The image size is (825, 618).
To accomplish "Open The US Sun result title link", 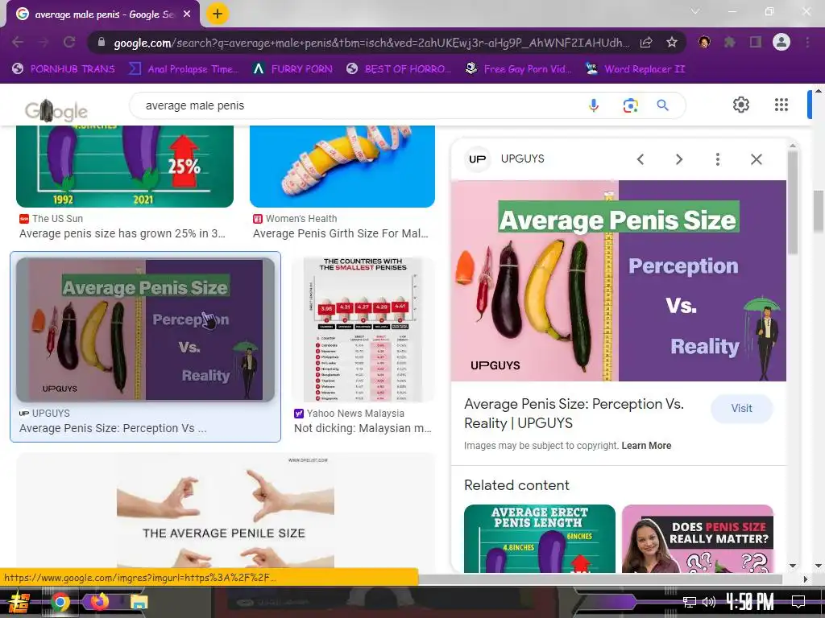I will 122,233.
